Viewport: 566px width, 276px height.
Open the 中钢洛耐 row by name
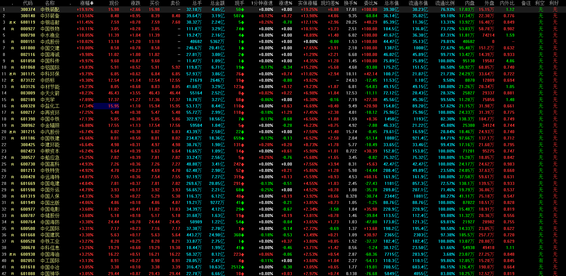pyautogui.click(x=50, y=22)
